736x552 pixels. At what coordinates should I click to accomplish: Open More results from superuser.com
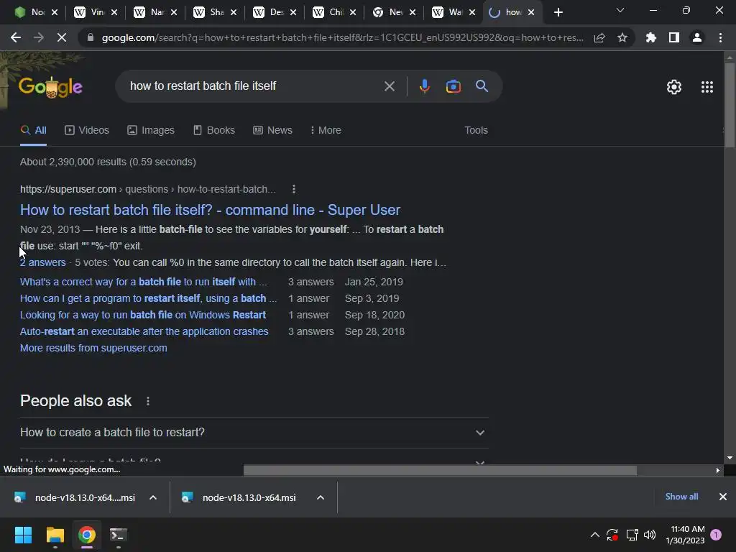(93, 348)
